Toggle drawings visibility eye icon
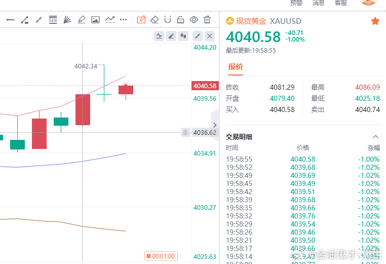Image resolution: width=386 pixels, height=264 pixels. coord(194,19)
